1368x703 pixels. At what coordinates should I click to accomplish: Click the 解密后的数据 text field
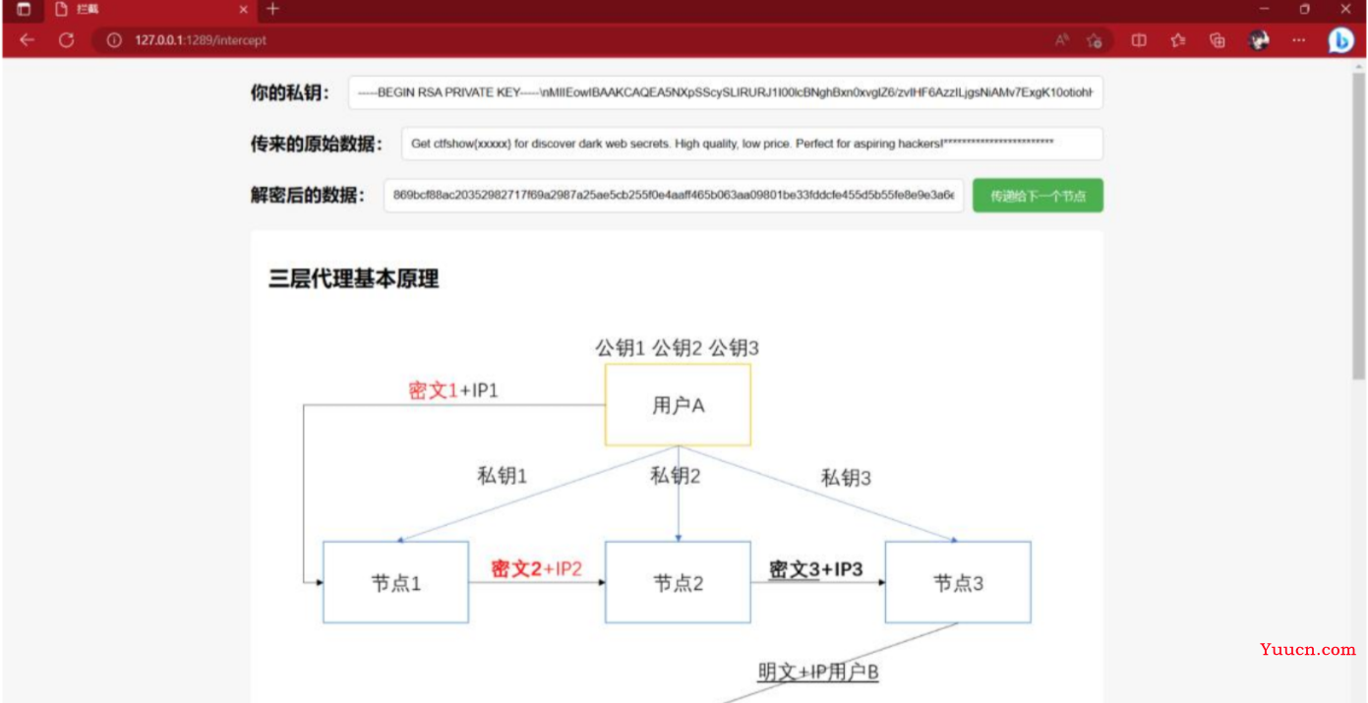[673, 196]
